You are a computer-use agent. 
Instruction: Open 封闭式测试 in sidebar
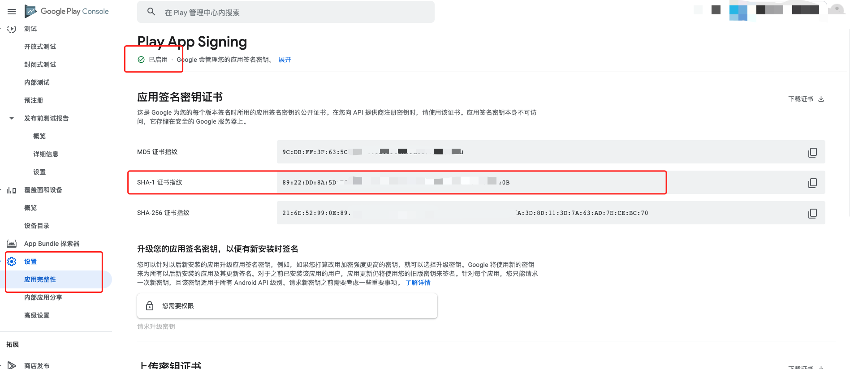[x=40, y=64]
